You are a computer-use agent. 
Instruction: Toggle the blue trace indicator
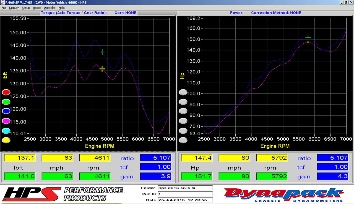tap(6, 111)
